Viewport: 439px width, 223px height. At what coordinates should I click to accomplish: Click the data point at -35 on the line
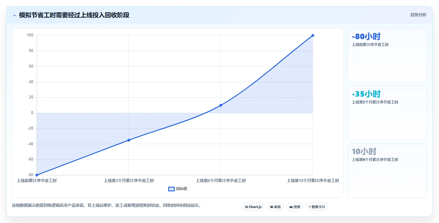click(x=129, y=140)
